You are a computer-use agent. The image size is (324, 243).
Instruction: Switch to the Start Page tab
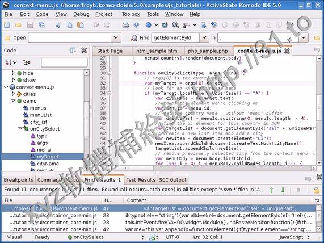tap(110, 51)
